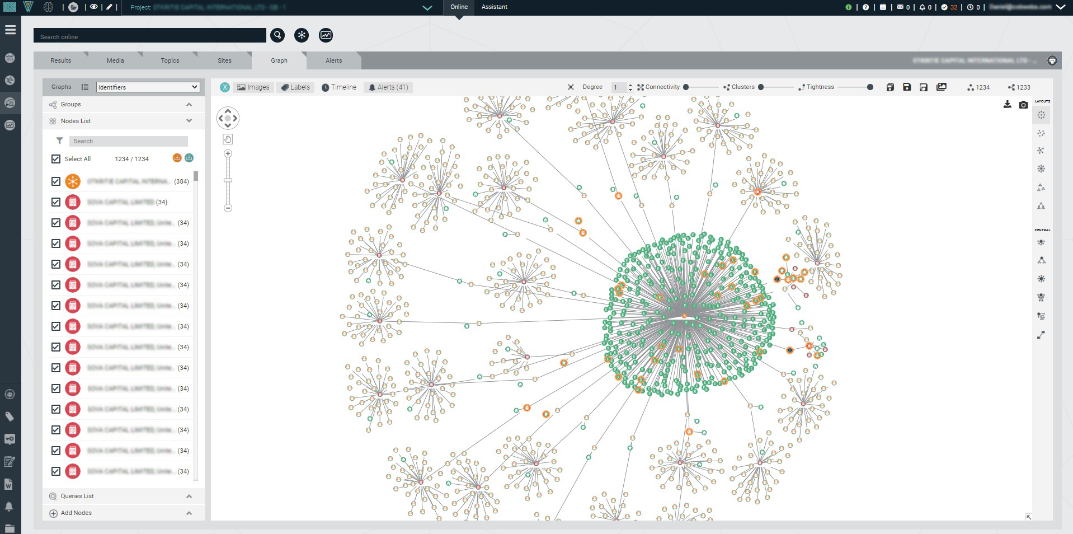This screenshot has width=1073, height=534.
Task: Toggle the Images display option
Action: point(253,87)
